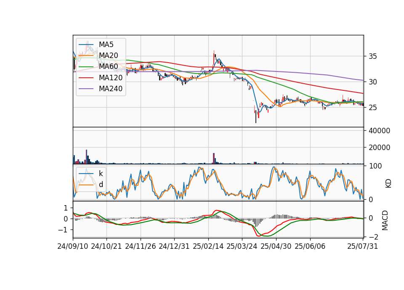Click the MA60 legend label
The height and width of the screenshot is (290, 404).
pyautogui.click(x=109, y=66)
